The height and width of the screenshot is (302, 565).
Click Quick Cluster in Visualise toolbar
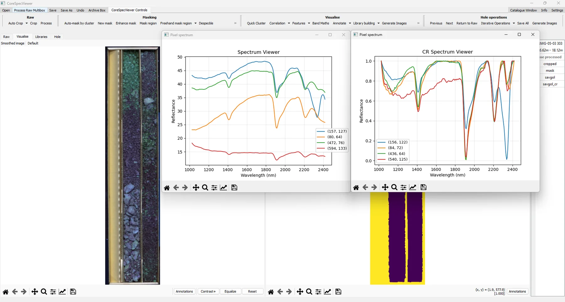(256, 23)
